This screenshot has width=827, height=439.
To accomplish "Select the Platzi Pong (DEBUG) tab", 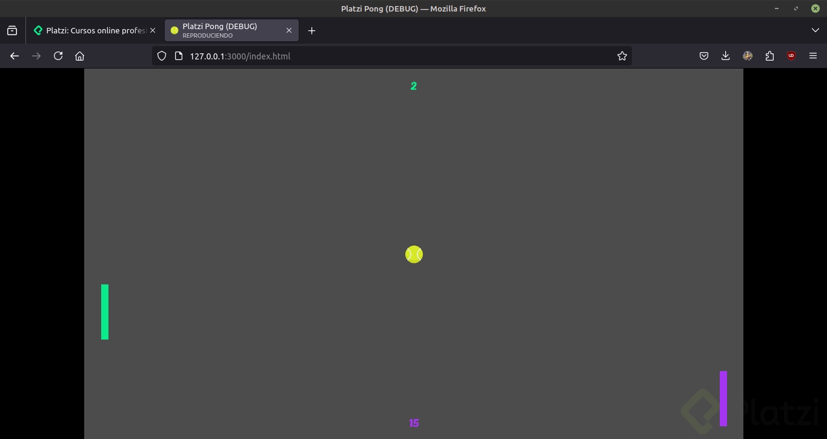I will [231, 30].
